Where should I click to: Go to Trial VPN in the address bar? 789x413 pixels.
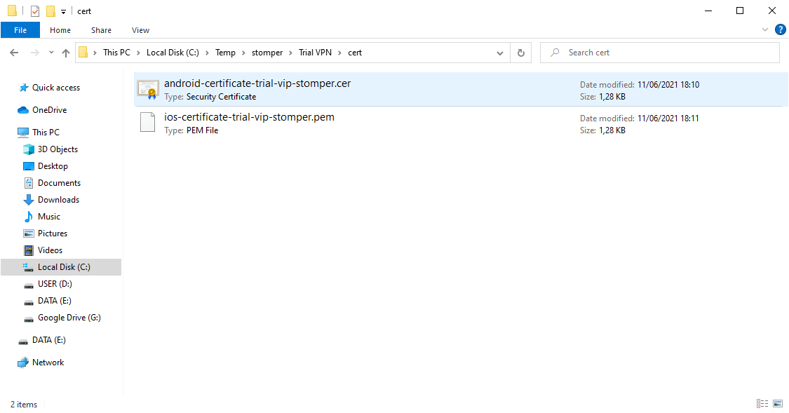(315, 53)
